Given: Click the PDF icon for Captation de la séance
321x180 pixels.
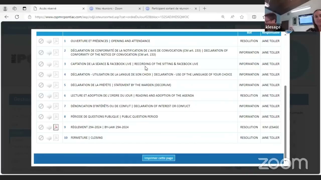Looking at the screenshot, I should (x=56, y=64).
